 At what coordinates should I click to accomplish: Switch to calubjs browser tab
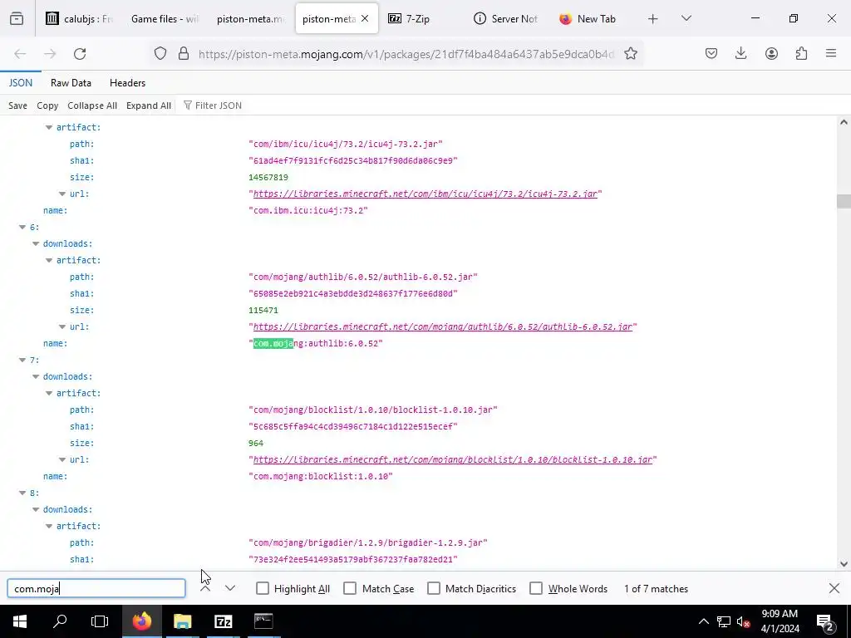coord(80,19)
